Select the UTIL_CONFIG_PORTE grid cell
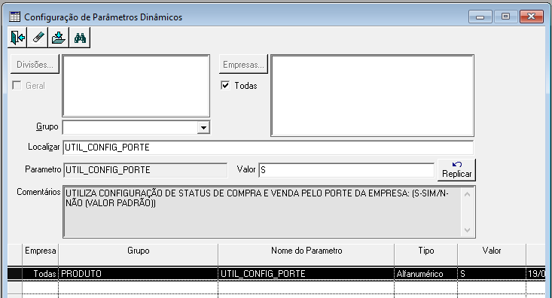Viewport: 552px width, 298px height. tap(306, 274)
